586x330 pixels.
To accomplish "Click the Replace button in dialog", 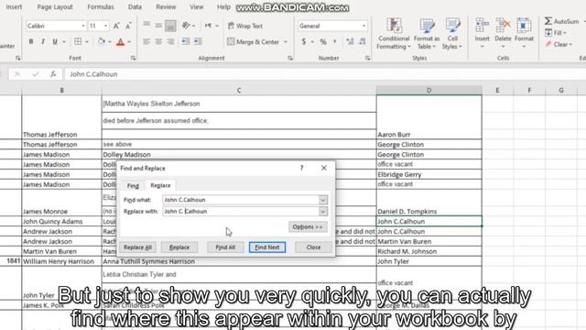I will [x=179, y=247].
